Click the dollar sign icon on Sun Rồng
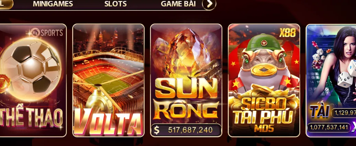This screenshot has width=356, height=146. [157, 130]
